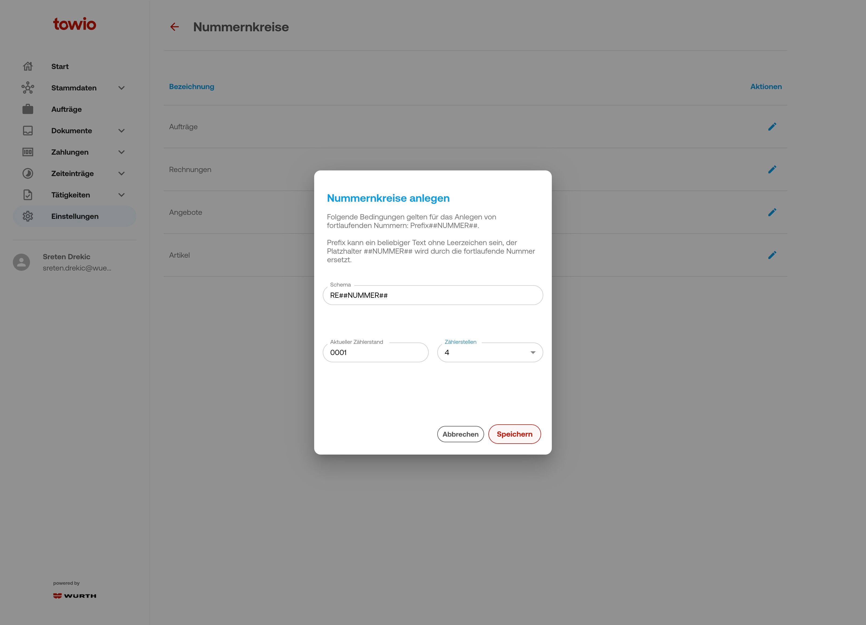Click the Zeiteinträge clock icon
Image resolution: width=866 pixels, height=625 pixels.
[28, 173]
